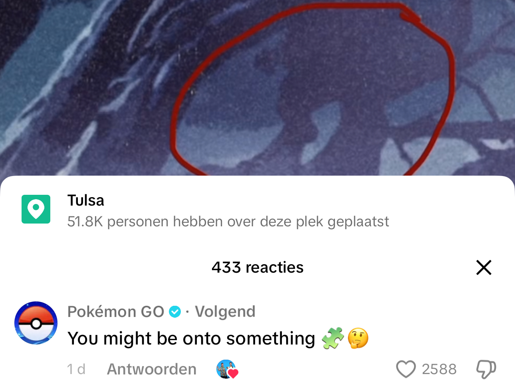The width and height of the screenshot is (515, 386).
Task: Tap the thinking face emoji
Action: click(x=358, y=338)
